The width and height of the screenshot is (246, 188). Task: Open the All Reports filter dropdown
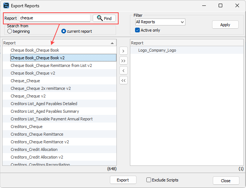coord(160,22)
